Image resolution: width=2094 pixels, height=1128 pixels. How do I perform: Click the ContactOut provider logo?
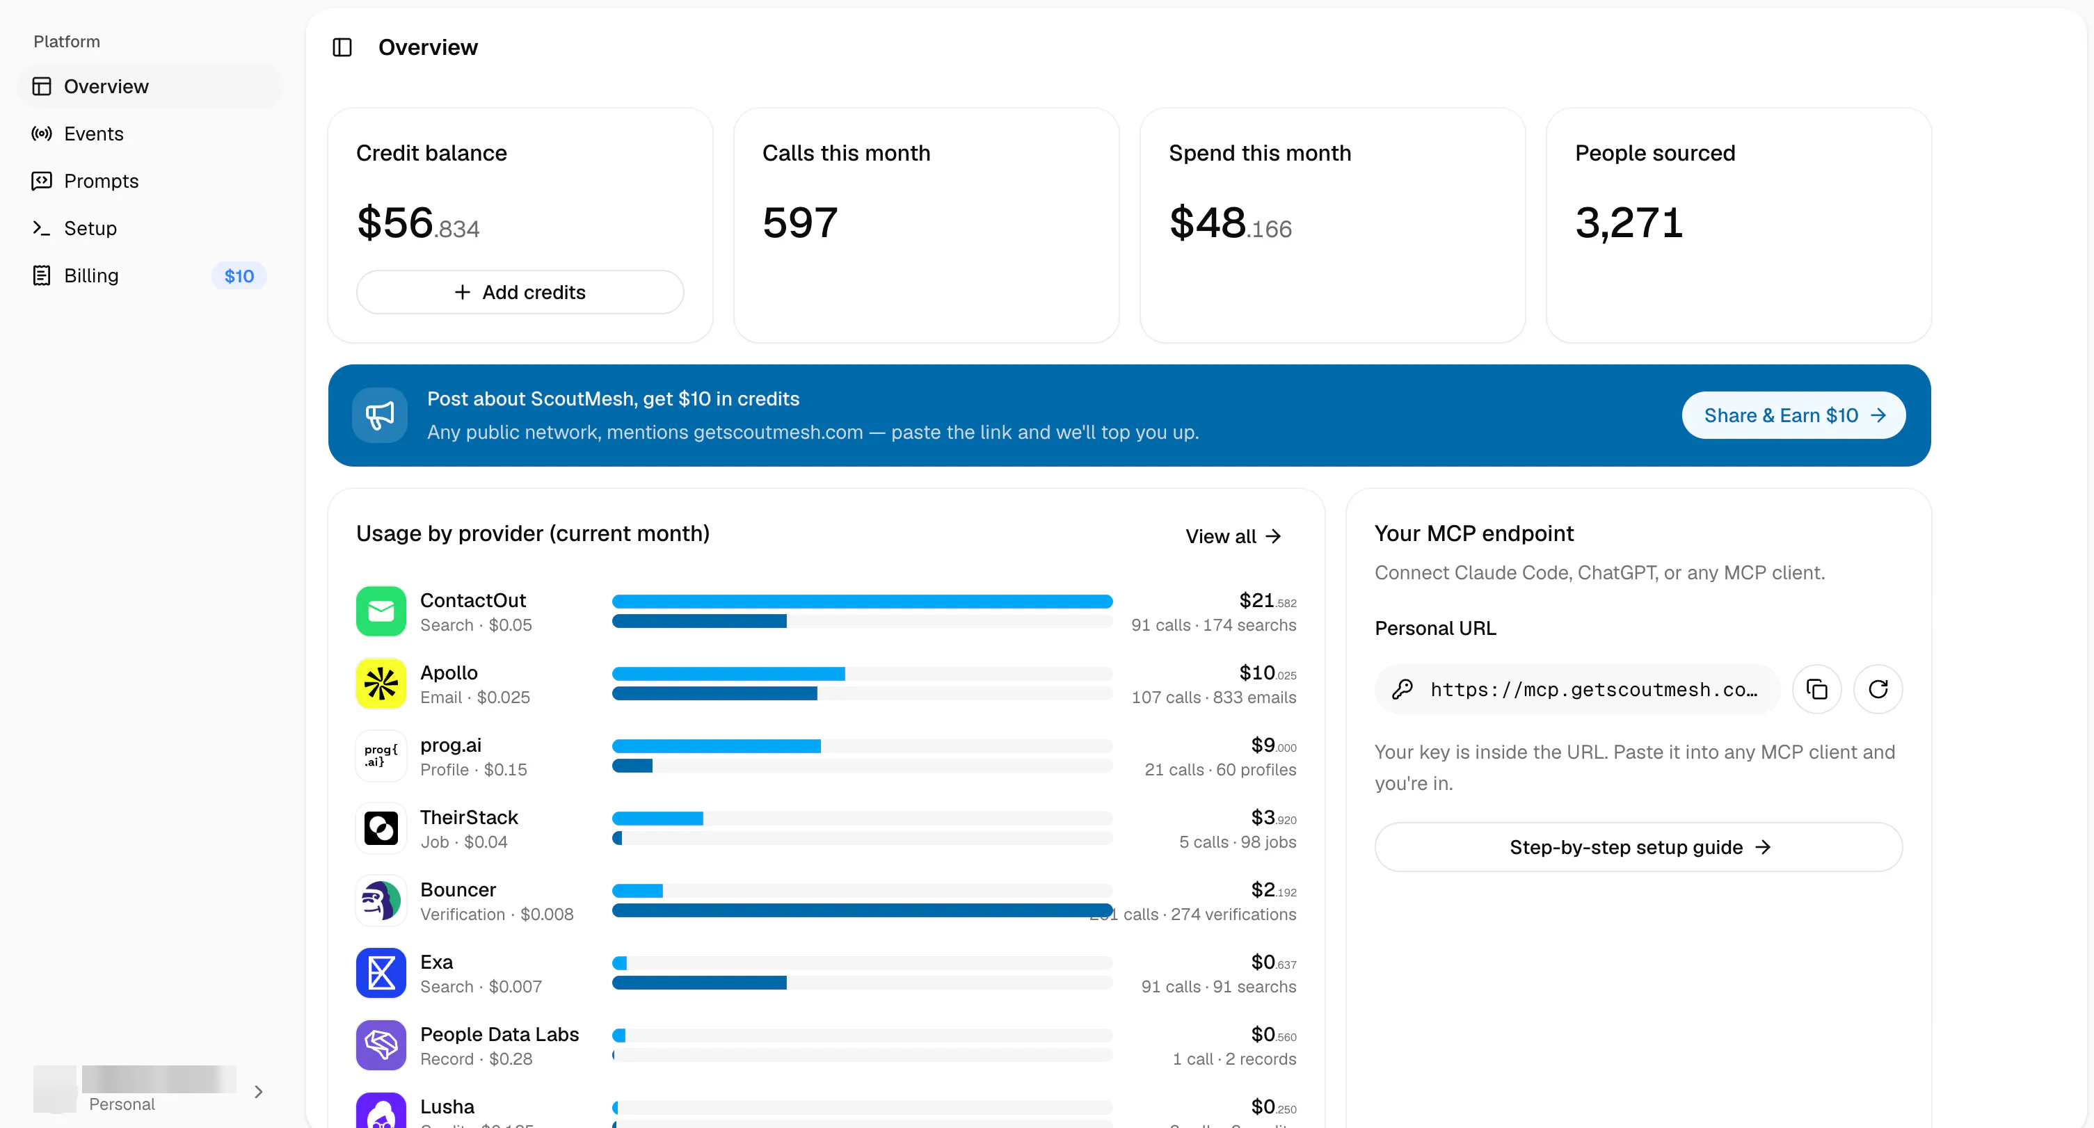pos(381,611)
